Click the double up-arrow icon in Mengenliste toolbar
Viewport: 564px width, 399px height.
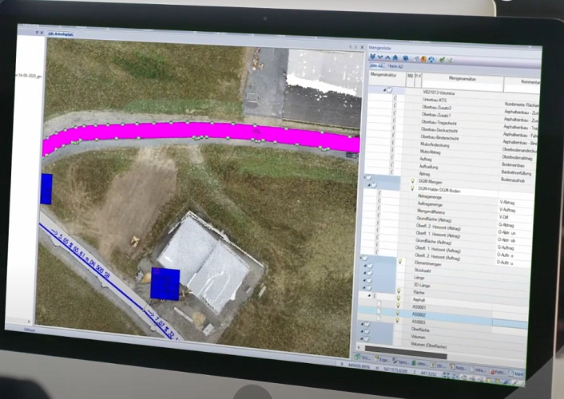[x=395, y=57]
